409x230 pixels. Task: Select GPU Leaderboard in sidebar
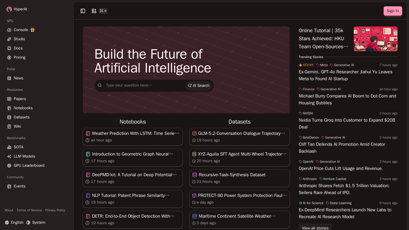tap(29, 166)
